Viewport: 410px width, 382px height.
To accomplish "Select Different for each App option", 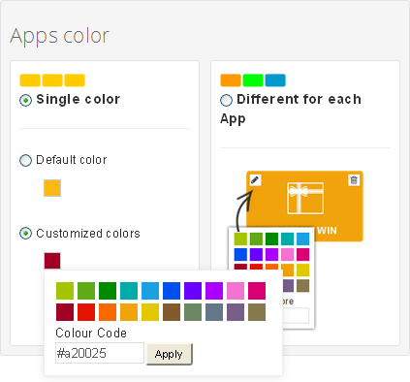I will coord(226,100).
